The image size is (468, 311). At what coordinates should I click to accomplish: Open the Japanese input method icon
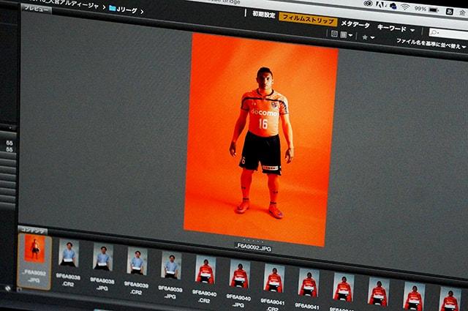click(x=450, y=12)
